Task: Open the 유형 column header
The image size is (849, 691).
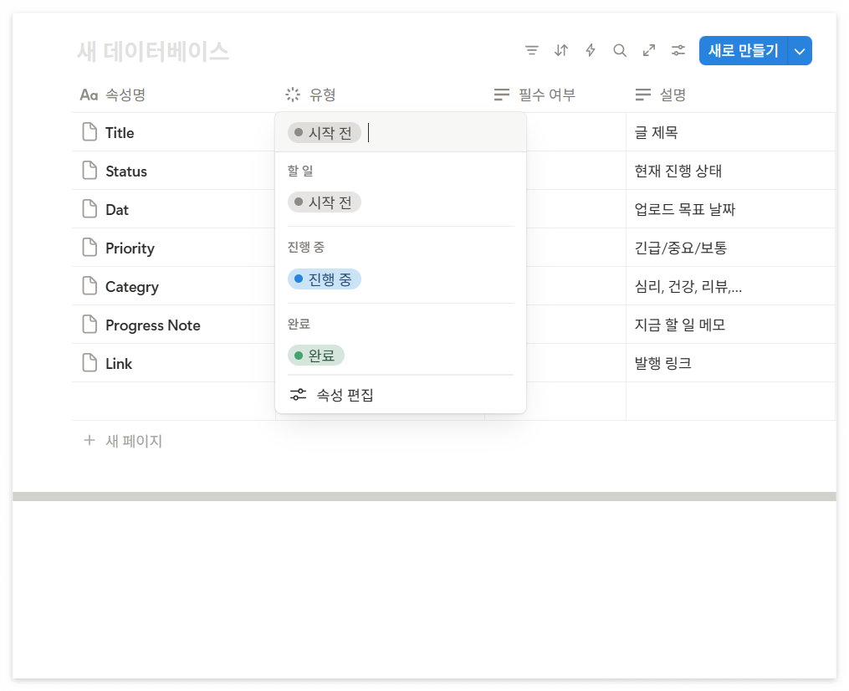Action: tap(311, 95)
